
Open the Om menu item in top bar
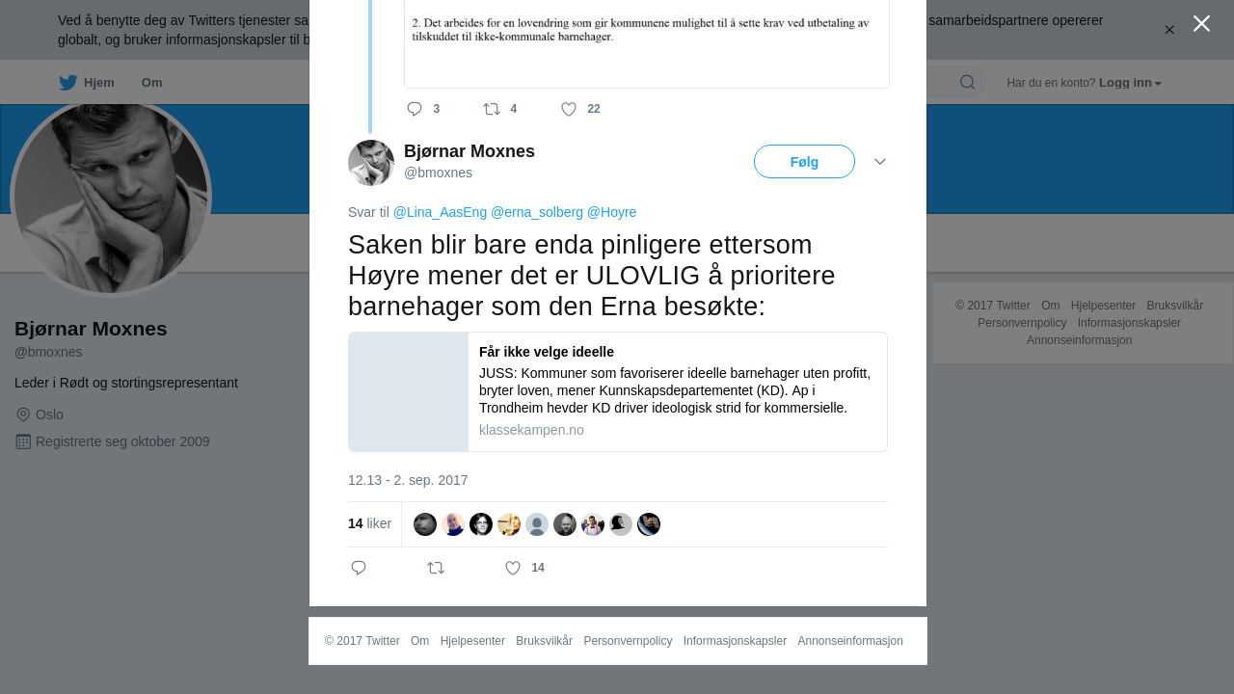pos(151,83)
